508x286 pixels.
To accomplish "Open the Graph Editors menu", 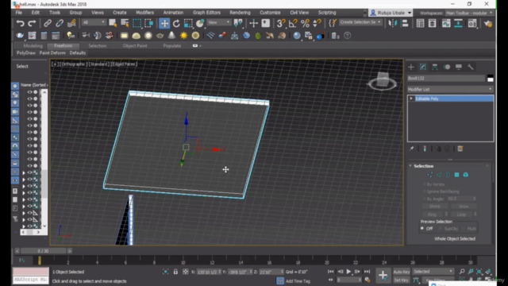I will 206,13.
